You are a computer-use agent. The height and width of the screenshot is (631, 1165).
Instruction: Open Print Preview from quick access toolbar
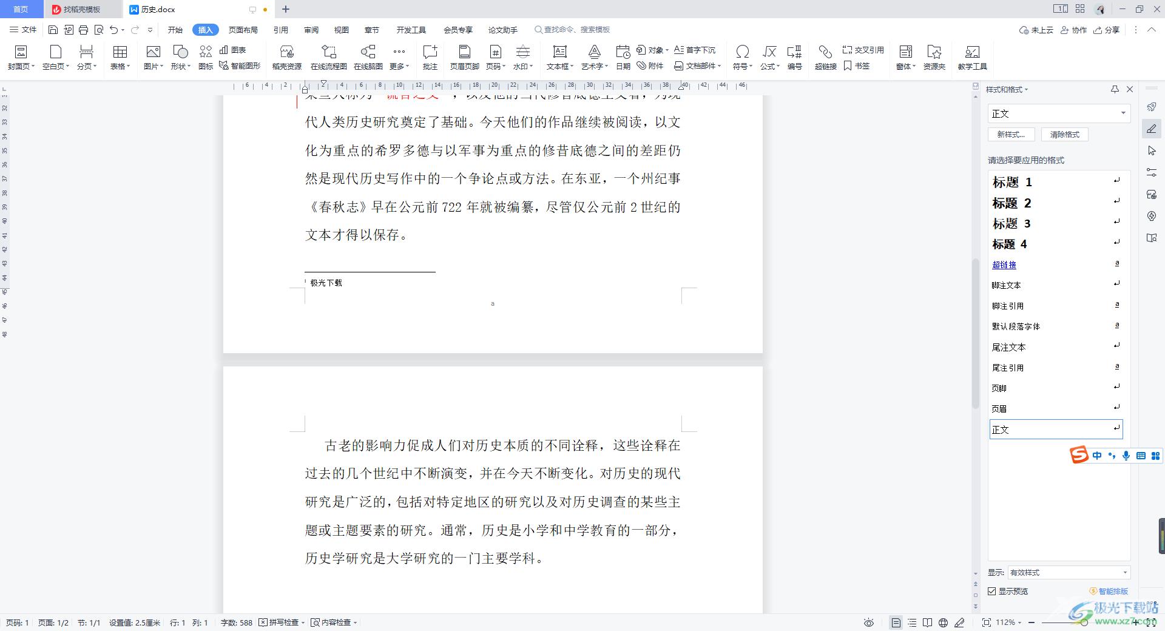click(98, 30)
